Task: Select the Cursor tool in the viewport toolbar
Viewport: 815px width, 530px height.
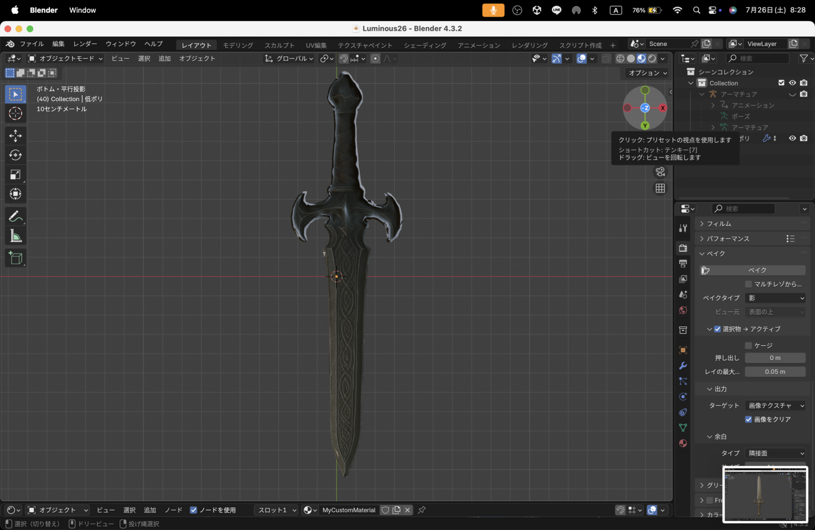Action: pyautogui.click(x=16, y=114)
